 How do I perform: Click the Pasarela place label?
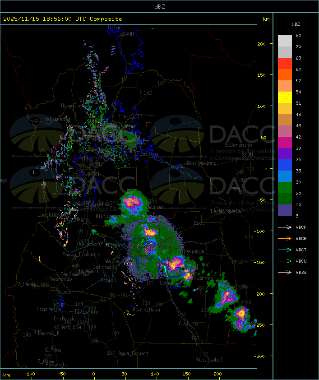[x=56, y=365]
